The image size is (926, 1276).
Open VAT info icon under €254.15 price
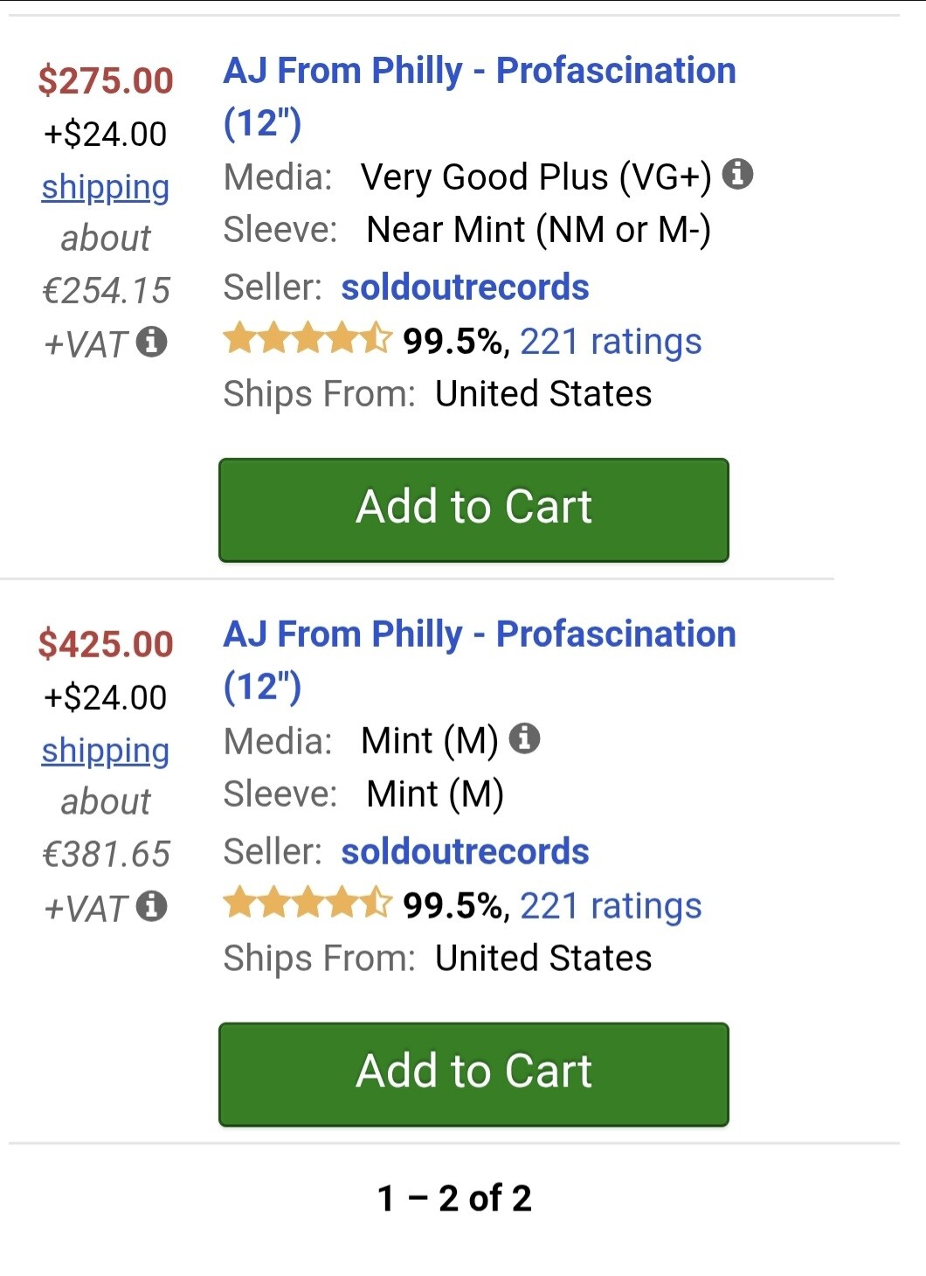[x=151, y=342]
